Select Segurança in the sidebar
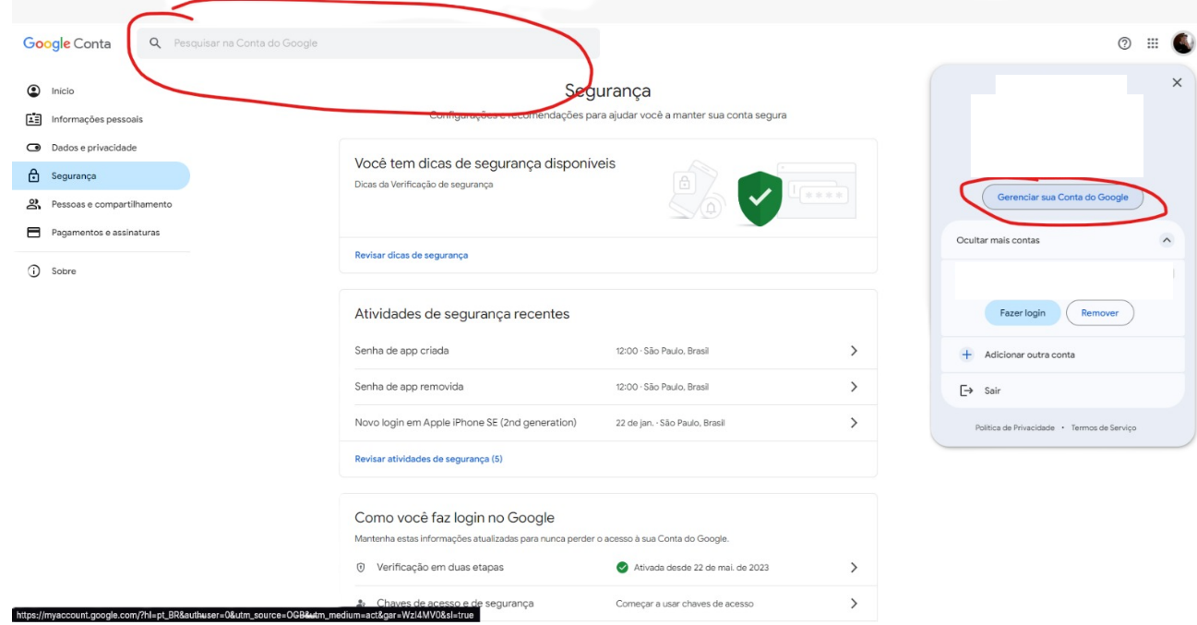 coord(101,175)
